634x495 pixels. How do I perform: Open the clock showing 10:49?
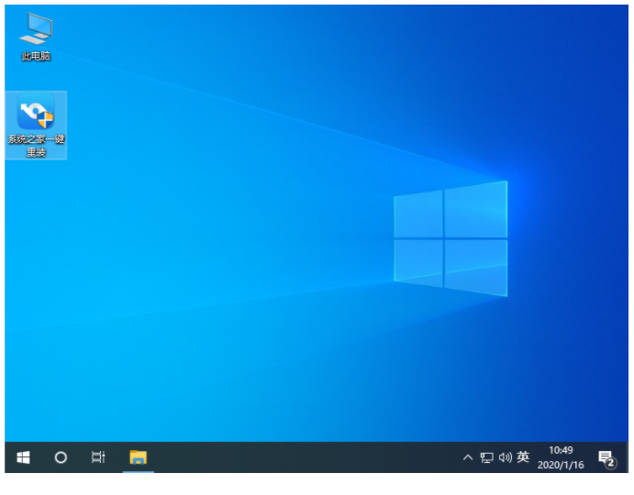561,457
